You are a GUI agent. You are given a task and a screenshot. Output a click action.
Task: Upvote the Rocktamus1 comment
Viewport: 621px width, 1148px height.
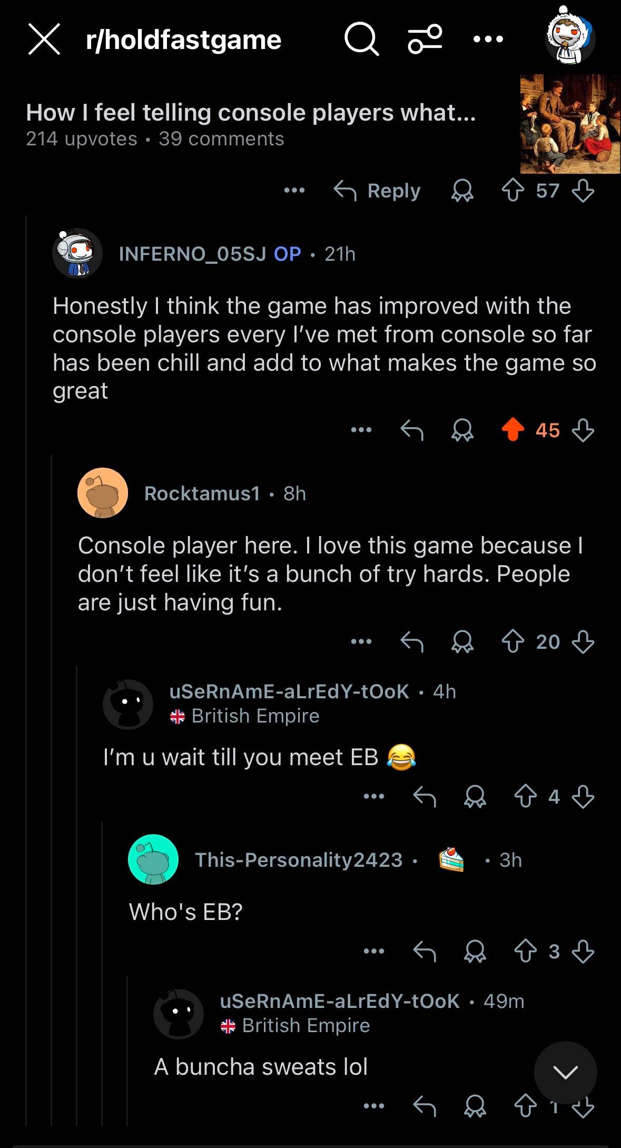pyautogui.click(x=513, y=642)
